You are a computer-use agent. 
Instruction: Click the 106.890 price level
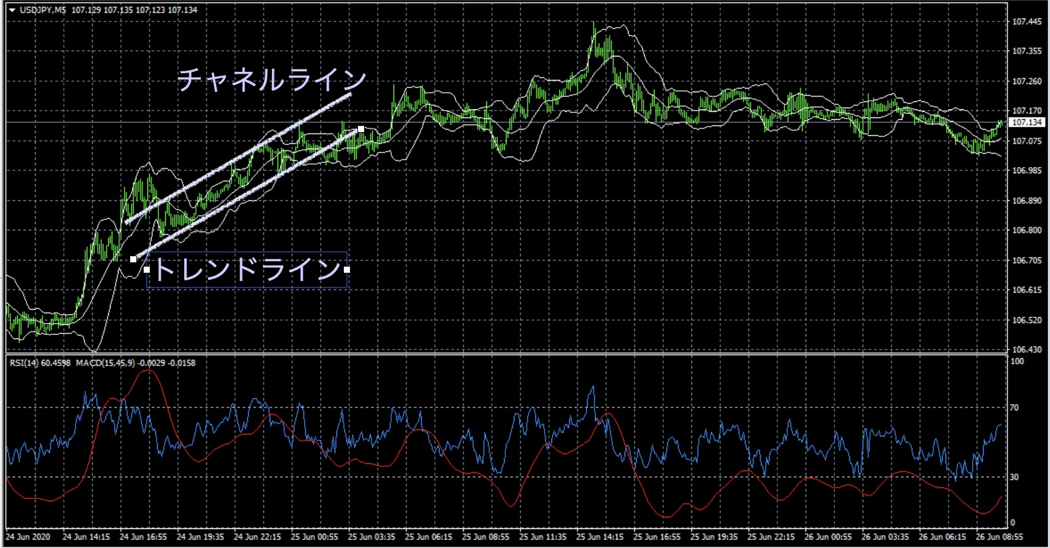point(1027,200)
